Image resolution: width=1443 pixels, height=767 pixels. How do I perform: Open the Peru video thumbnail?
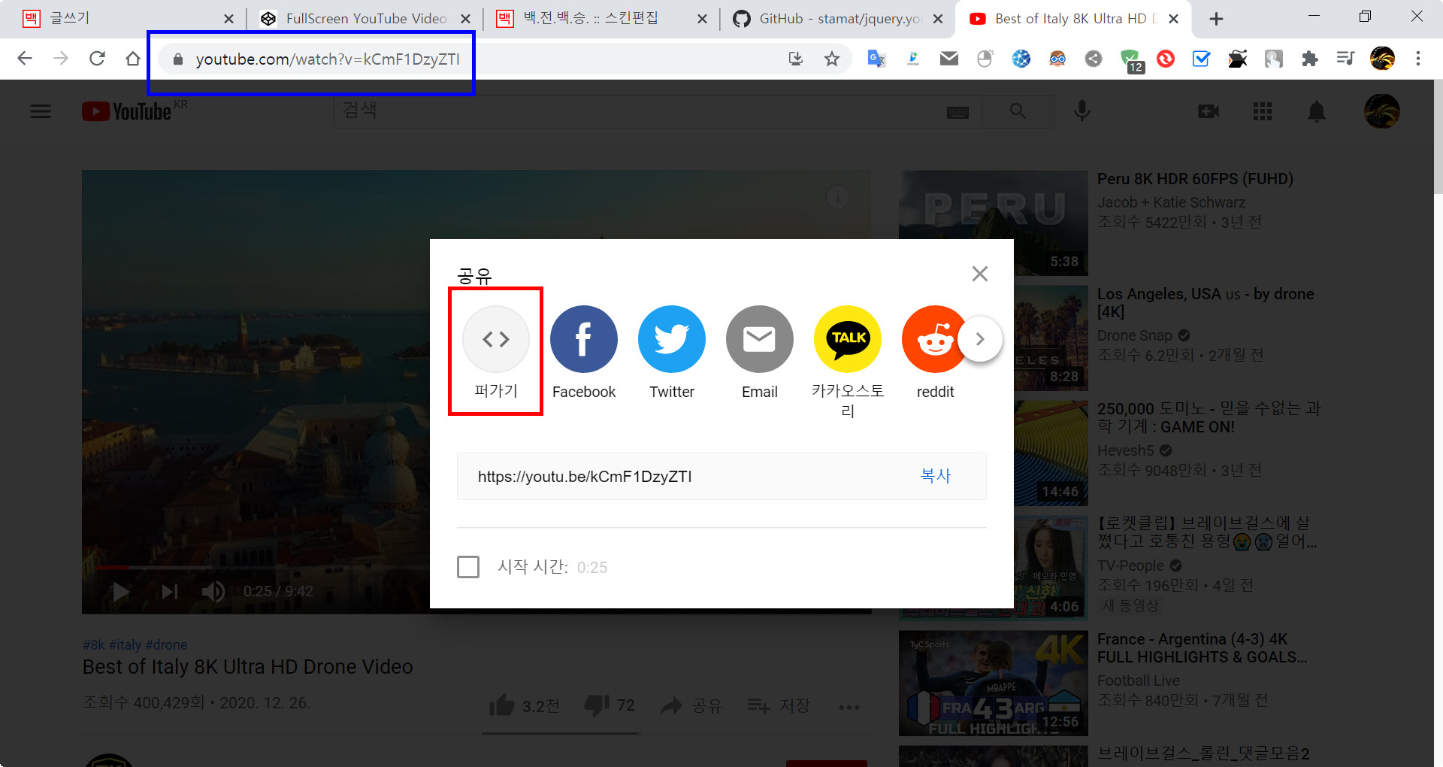(x=994, y=223)
